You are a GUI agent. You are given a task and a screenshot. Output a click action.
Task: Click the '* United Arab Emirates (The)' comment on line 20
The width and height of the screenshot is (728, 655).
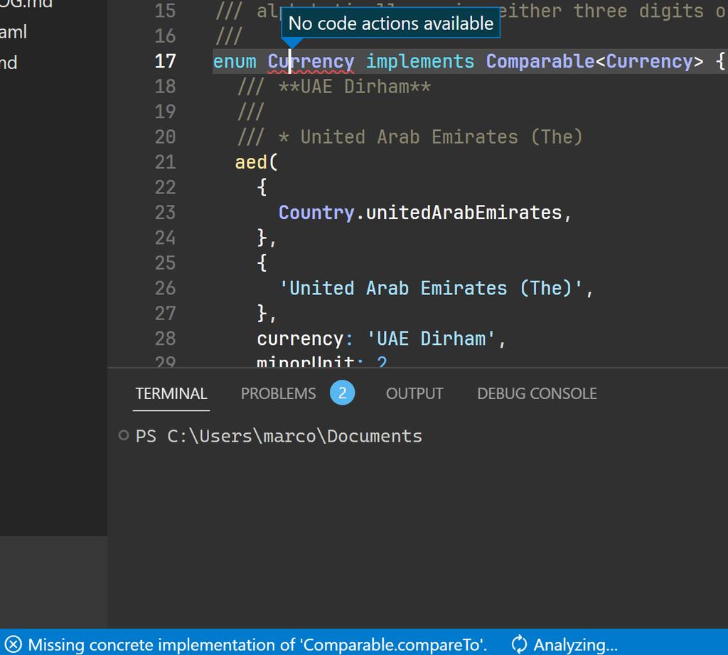click(x=430, y=137)
